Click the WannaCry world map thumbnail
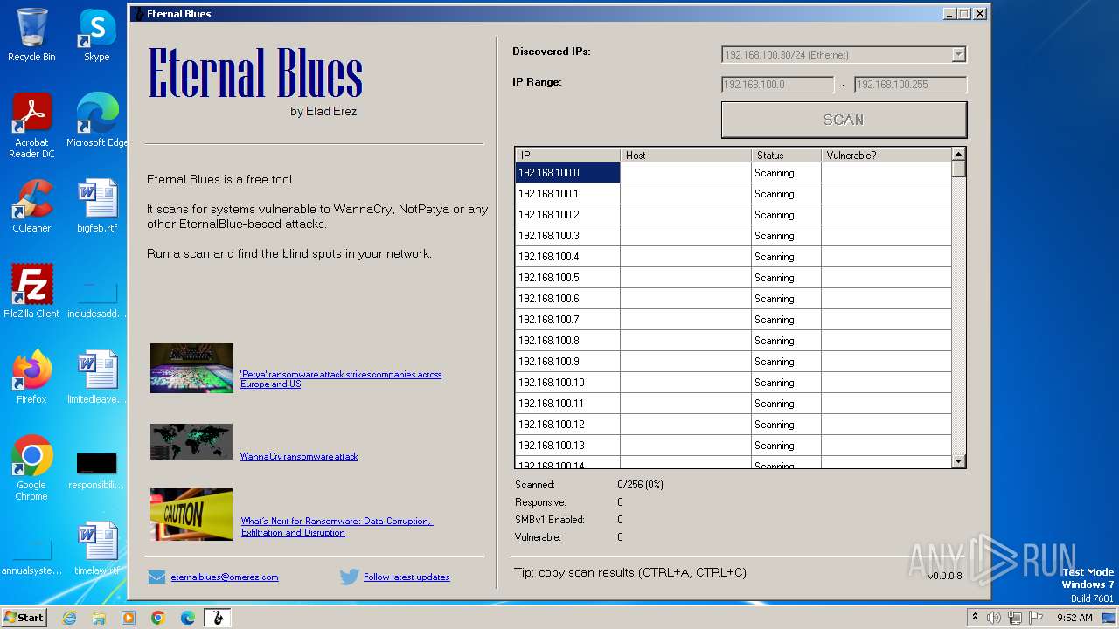Screen dimensions: 1119x629 click(x=191, y=441)
